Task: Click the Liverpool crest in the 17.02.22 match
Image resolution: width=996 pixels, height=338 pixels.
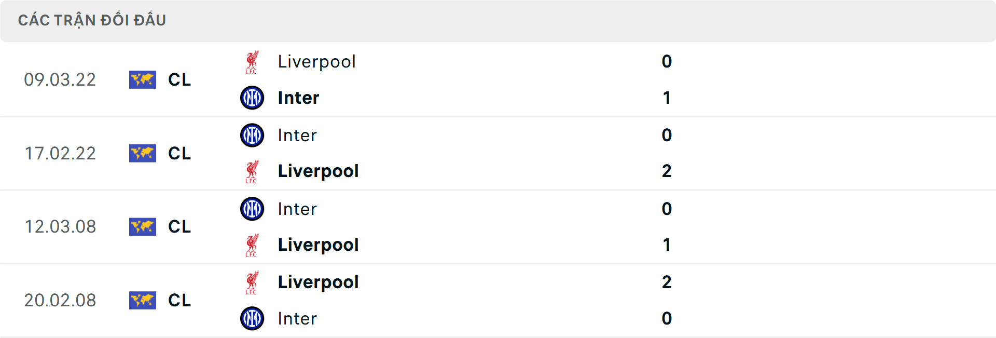Action: pyautogui.click(x=252, y=171)
